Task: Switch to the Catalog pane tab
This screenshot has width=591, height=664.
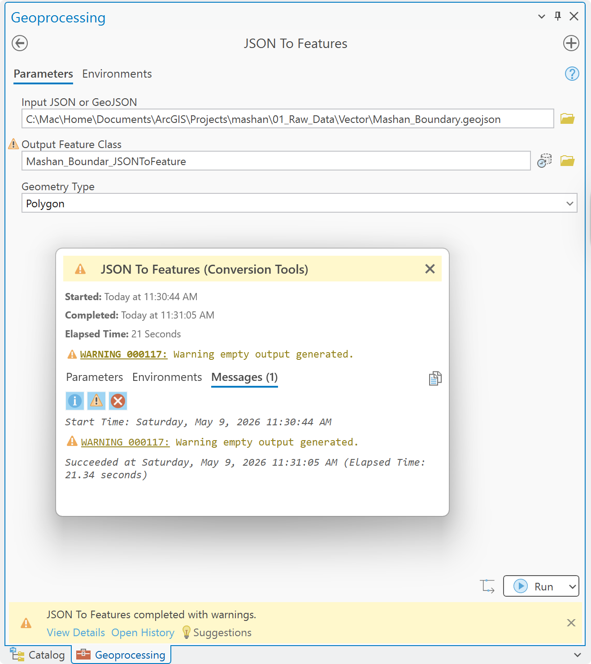Action: click(38, 655)
